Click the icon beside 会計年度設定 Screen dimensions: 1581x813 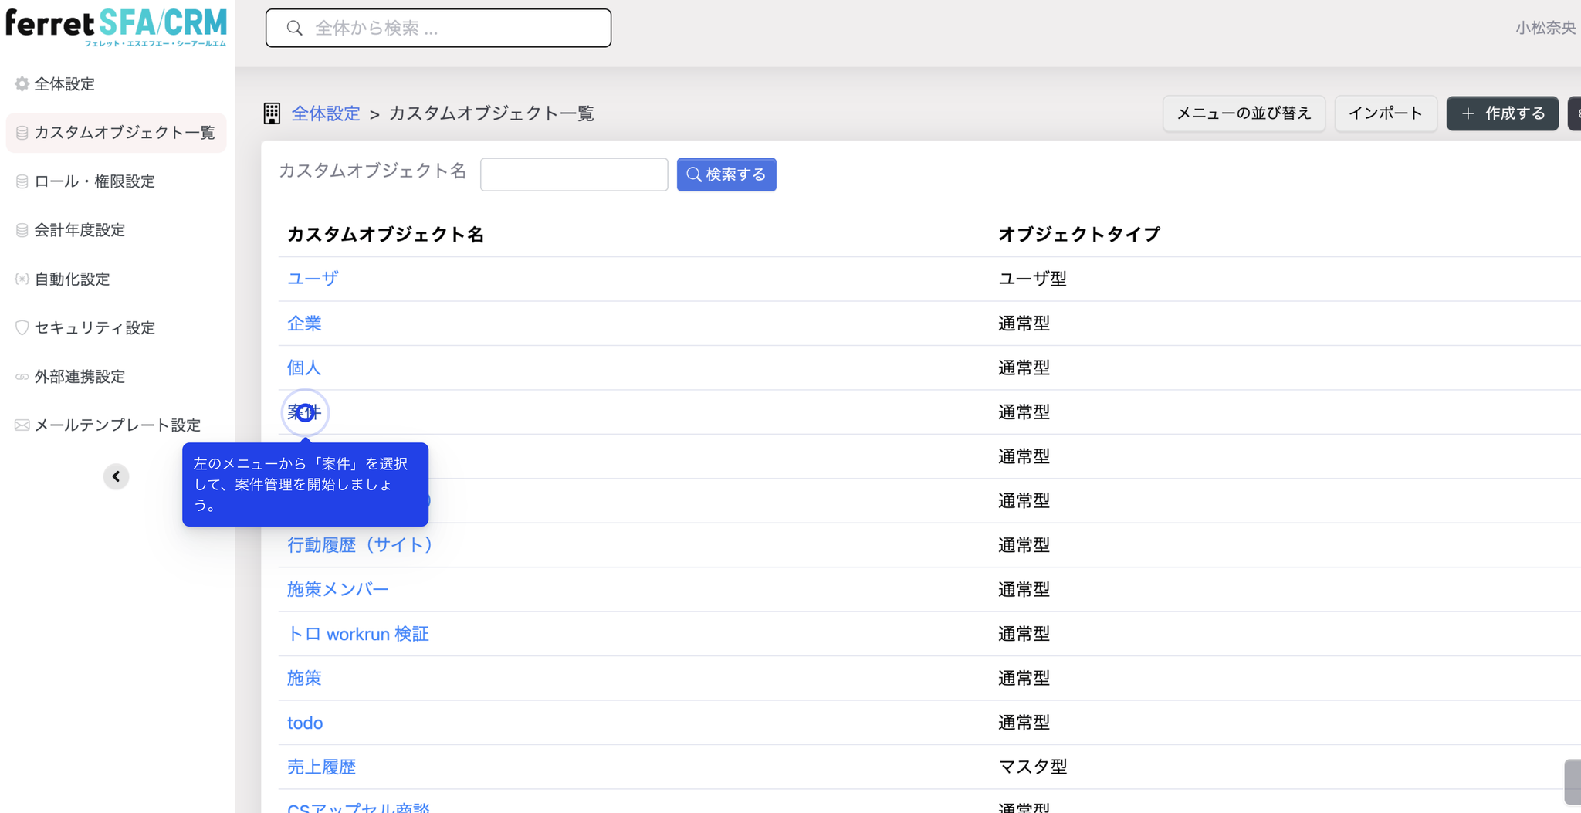(22, 230)
